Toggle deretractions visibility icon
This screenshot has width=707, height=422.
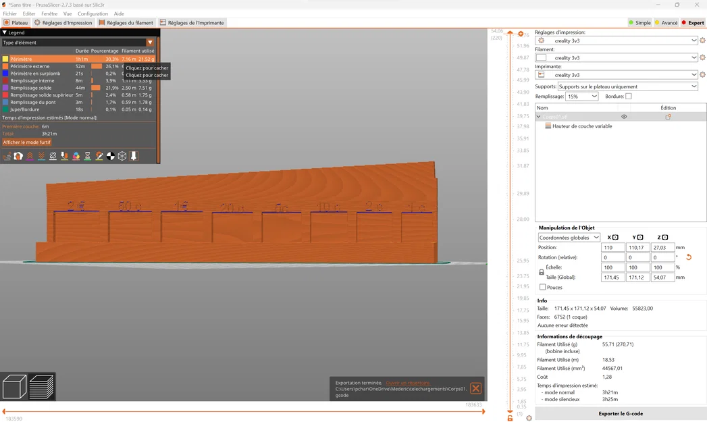click(x=41, y=156)
